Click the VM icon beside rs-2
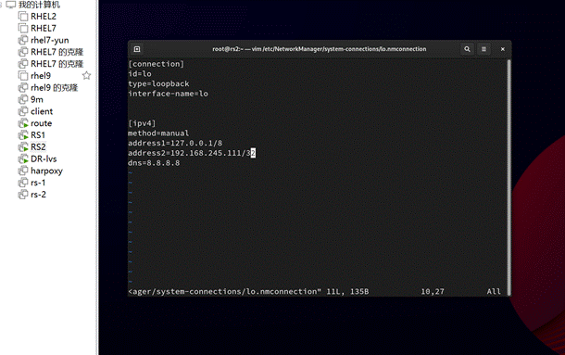The image size is (565, 355). [x=23, y=195]
